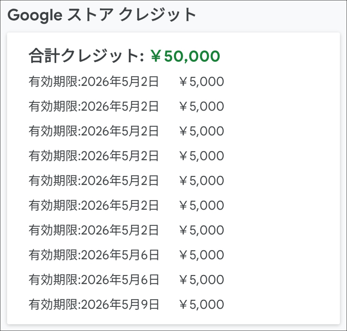Viewport: 347px width, 331px height.
Task: Click ￥5,000 in the first credit row
Action: (201, 82)
